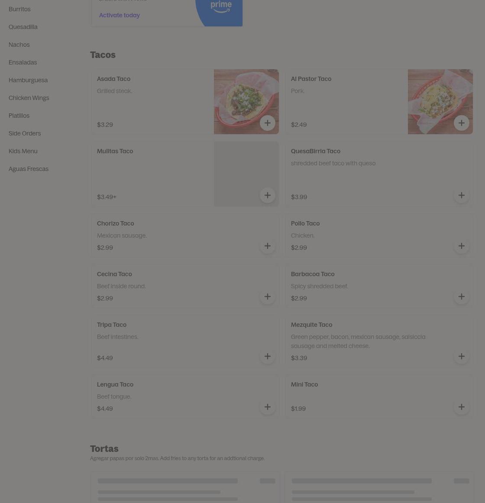The image size is (485, 503).
Task: Add Lengua Taco using plus icon
Action: (267, 407)
